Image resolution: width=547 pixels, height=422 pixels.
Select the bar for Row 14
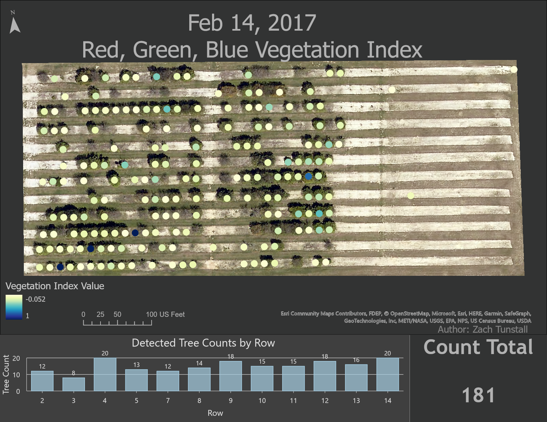[388, 374]
